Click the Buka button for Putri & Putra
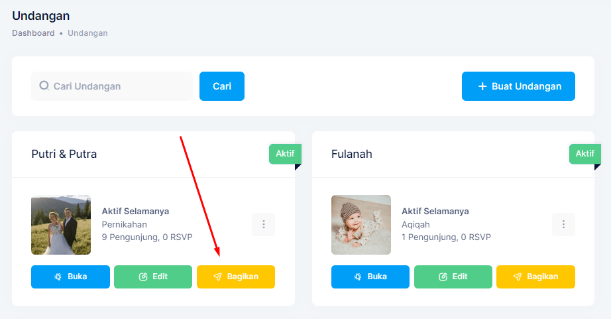This screenshot has height=319, width=611. coord(70,277)
